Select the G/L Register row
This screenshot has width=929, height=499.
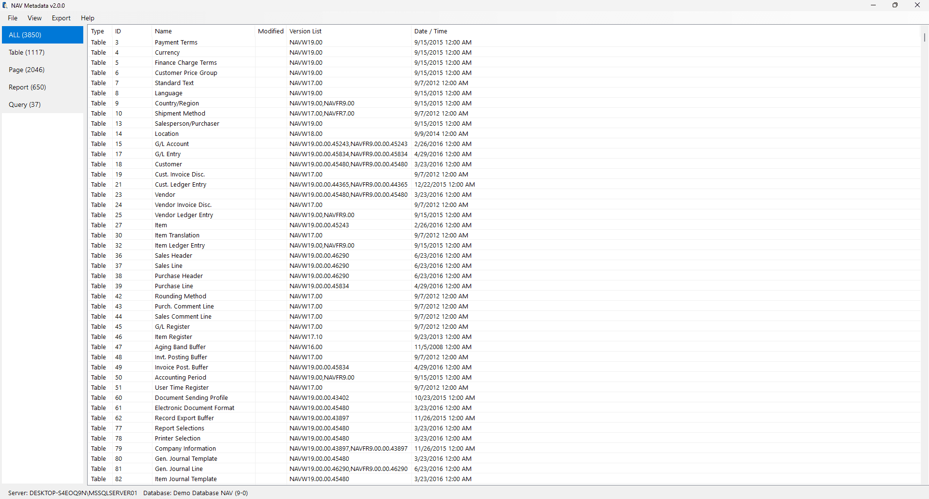(x=504, y=326)
